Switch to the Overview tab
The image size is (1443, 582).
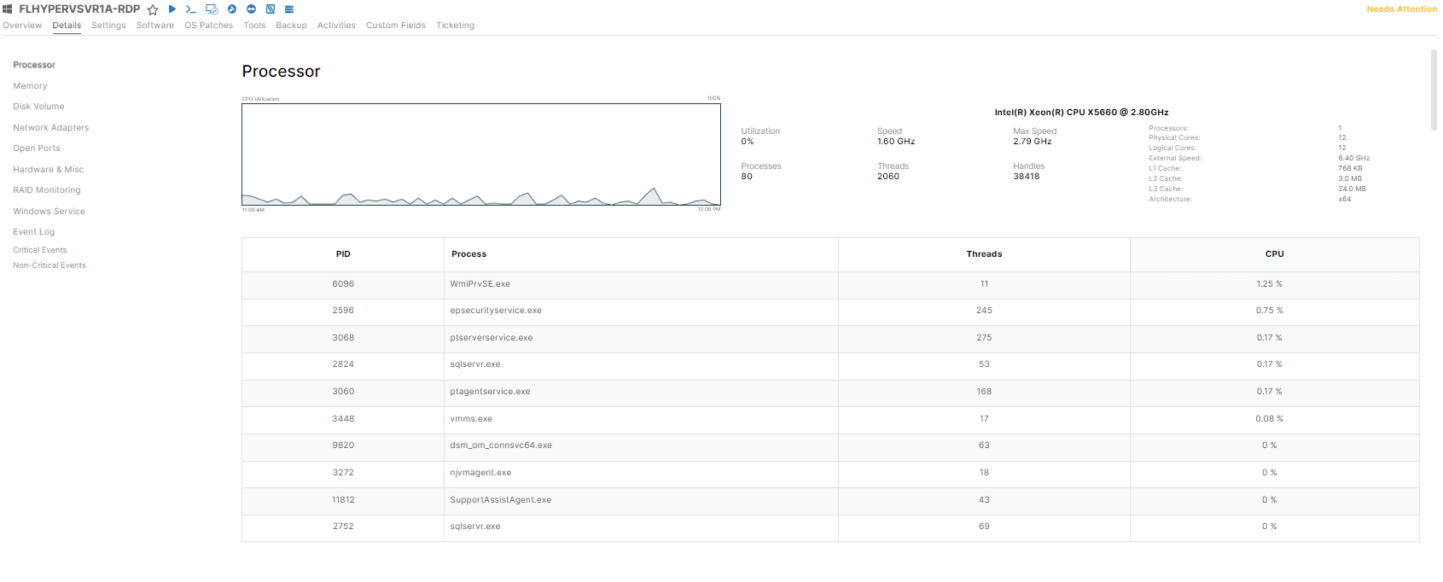[22, 26]
